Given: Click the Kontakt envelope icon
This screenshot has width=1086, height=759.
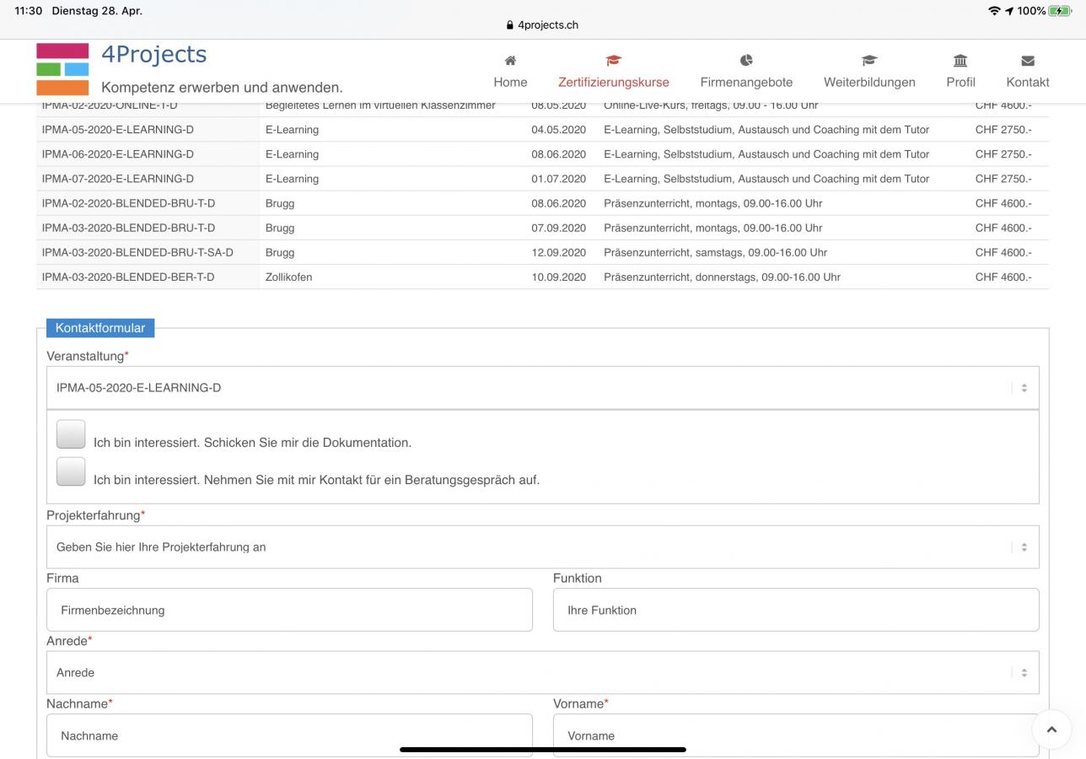Looking at the screenshot, I should (x=1027, y=61).
